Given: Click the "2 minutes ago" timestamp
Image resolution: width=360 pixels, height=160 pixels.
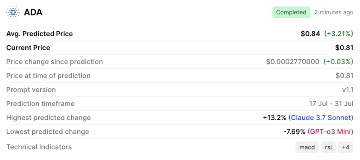Looking at the screenshot, I should pyautogui.click(x=334, y=12).
